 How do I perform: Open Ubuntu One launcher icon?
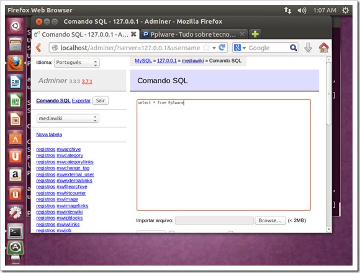(x=16, y=157)
